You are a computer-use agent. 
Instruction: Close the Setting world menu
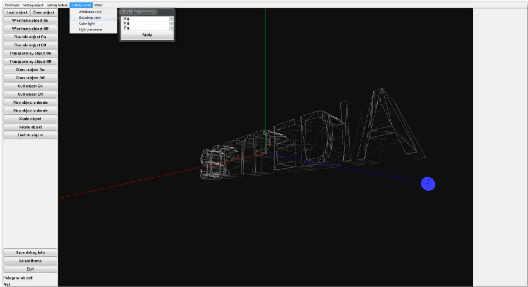point(81,5)
